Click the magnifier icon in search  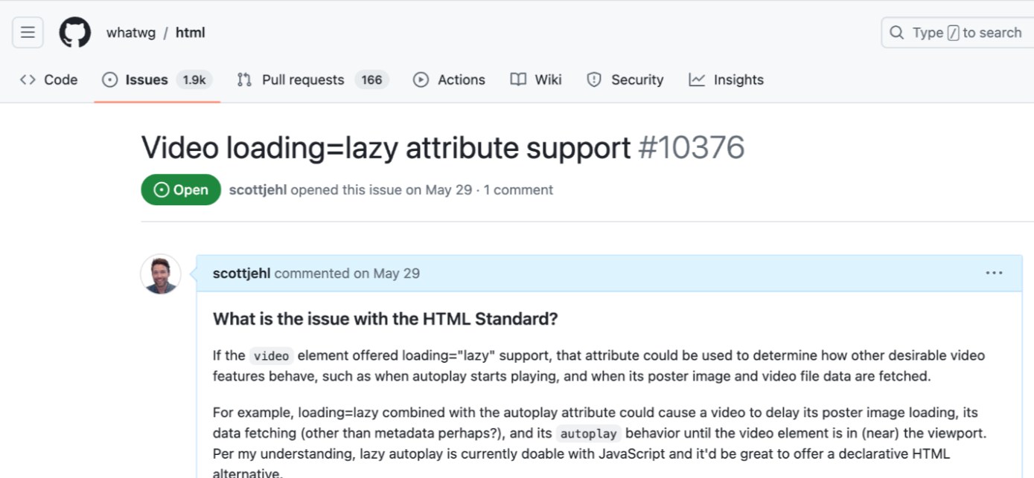point(896,33)
